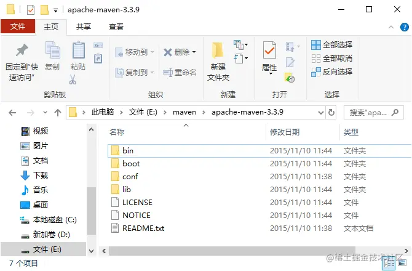Click 文件 (E:) in the address bar
412x271 pixels.
point(143,112)
